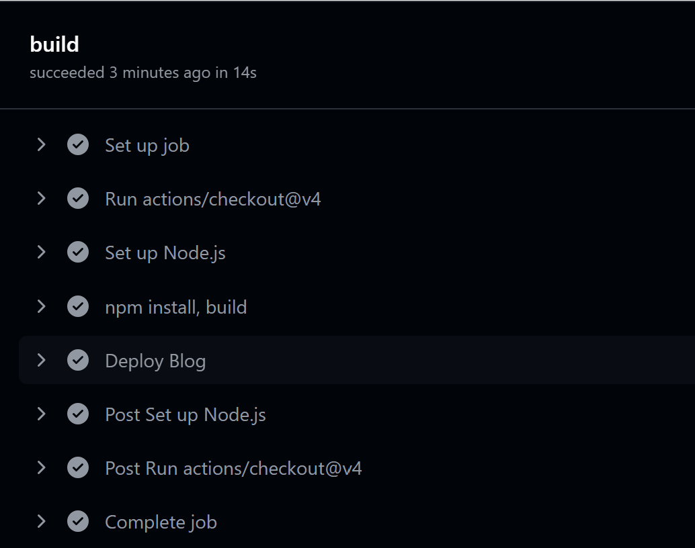Click the Deploy Blog success checkmark icon
Screen dimensions: 695x548
tap(78, 361)
